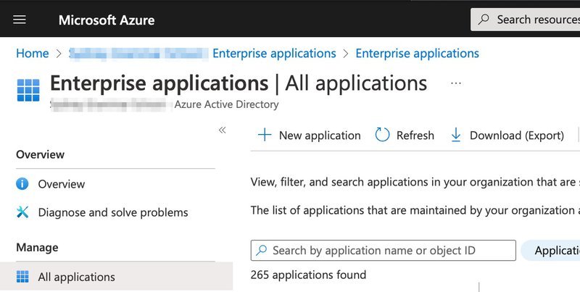
Task: Click the Diagnose wrench icon
Action: coord(22,212)
